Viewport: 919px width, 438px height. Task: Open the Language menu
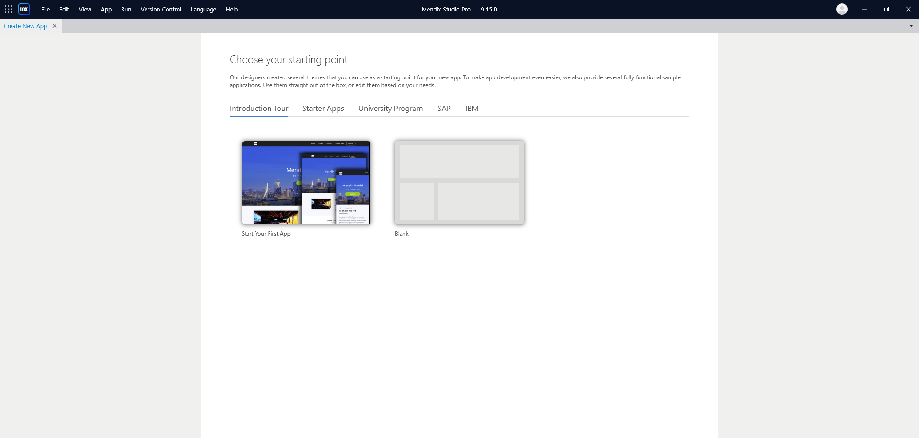(x=203, y=9)
